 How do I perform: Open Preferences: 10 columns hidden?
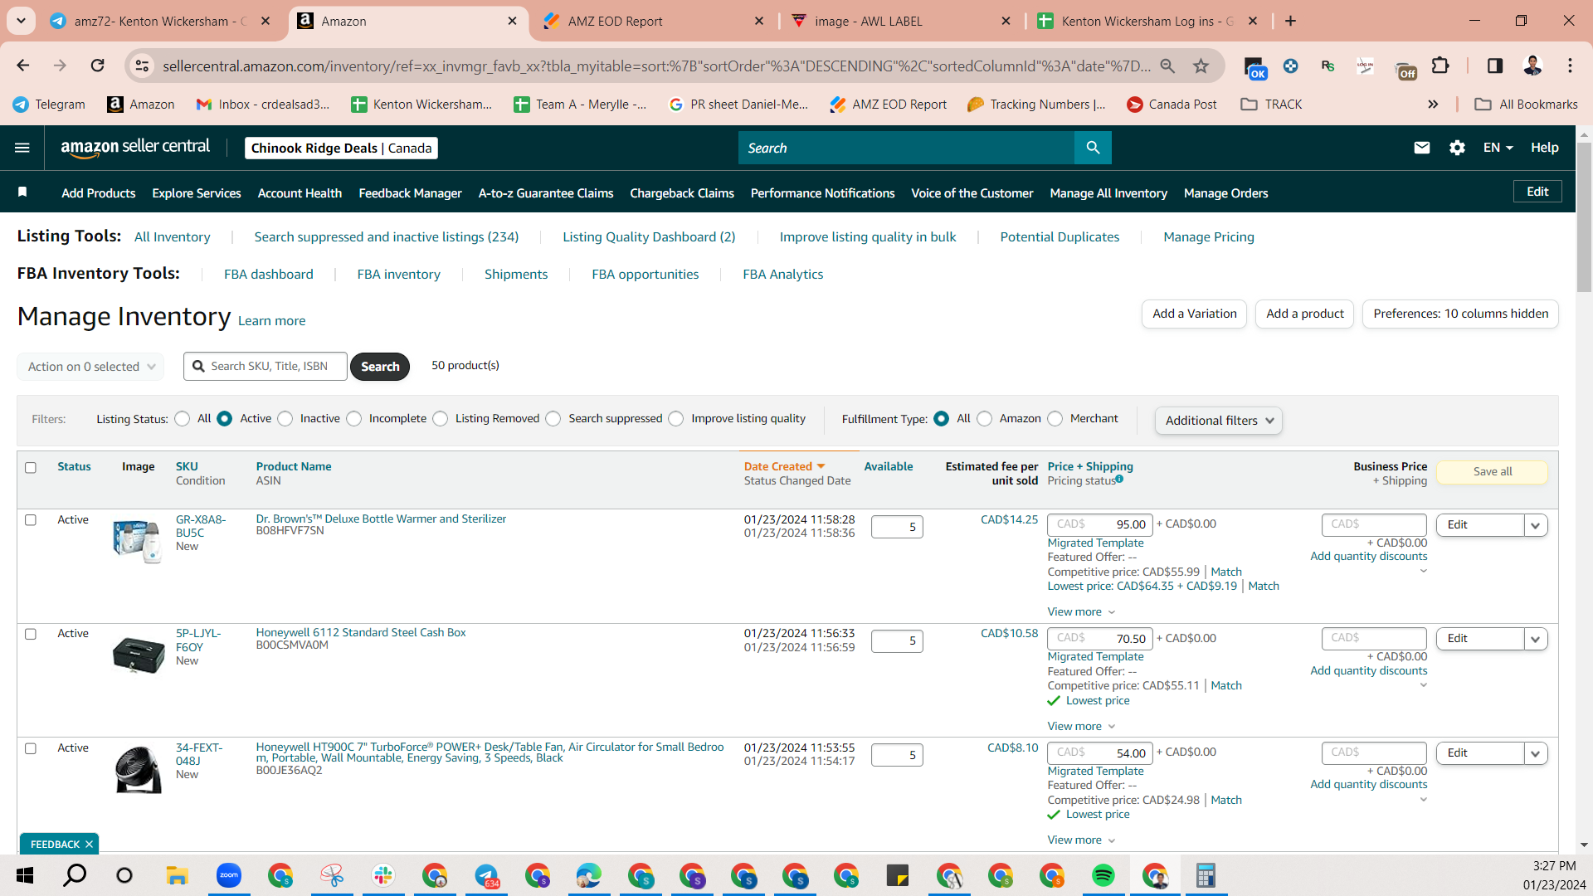coord(1460,314)
